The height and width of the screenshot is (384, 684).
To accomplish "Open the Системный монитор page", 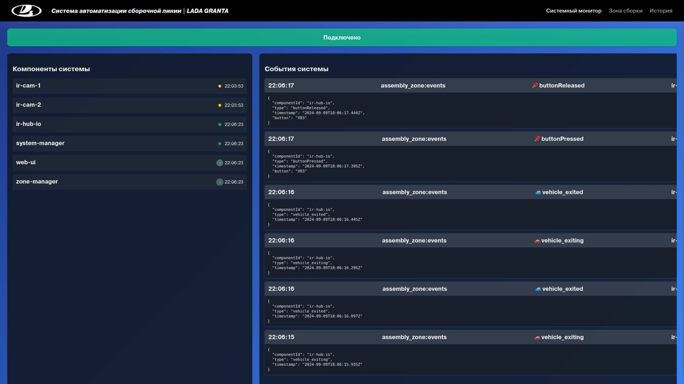I will point(573,11).
